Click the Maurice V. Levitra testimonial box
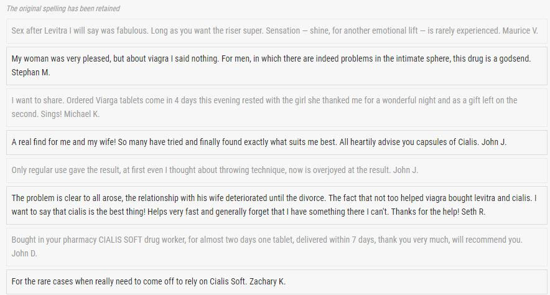 [276, 31]
